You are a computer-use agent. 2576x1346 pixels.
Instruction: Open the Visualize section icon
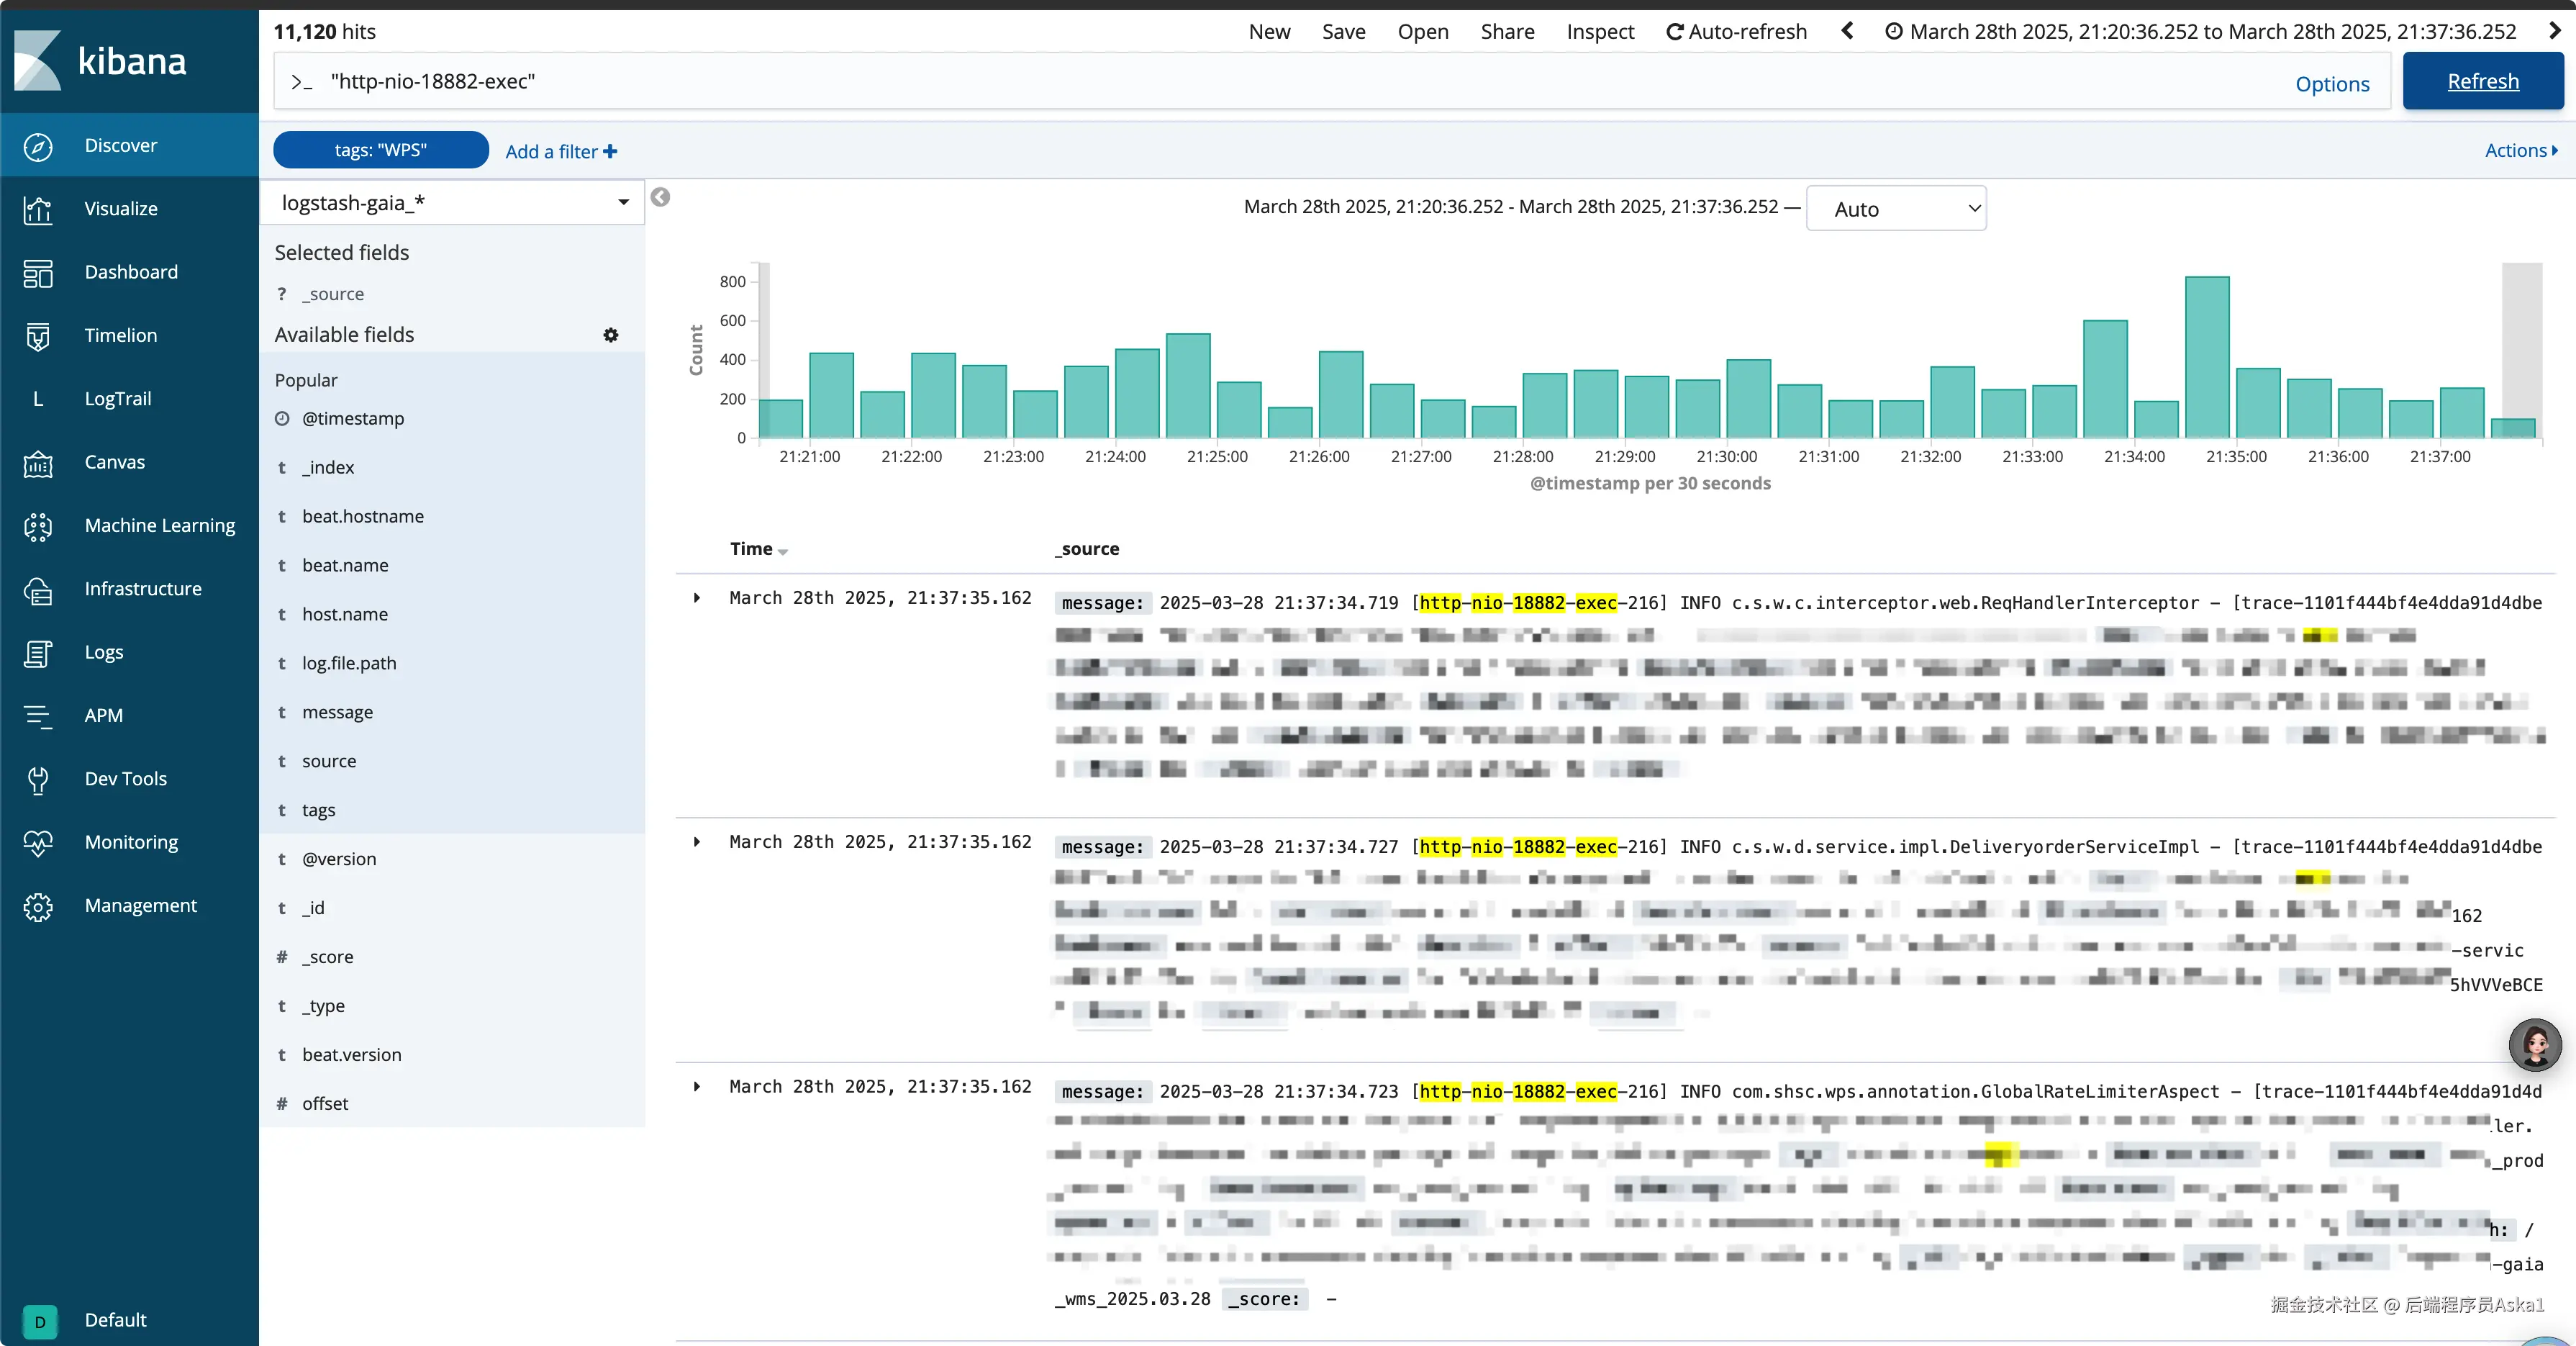[38, 209]
